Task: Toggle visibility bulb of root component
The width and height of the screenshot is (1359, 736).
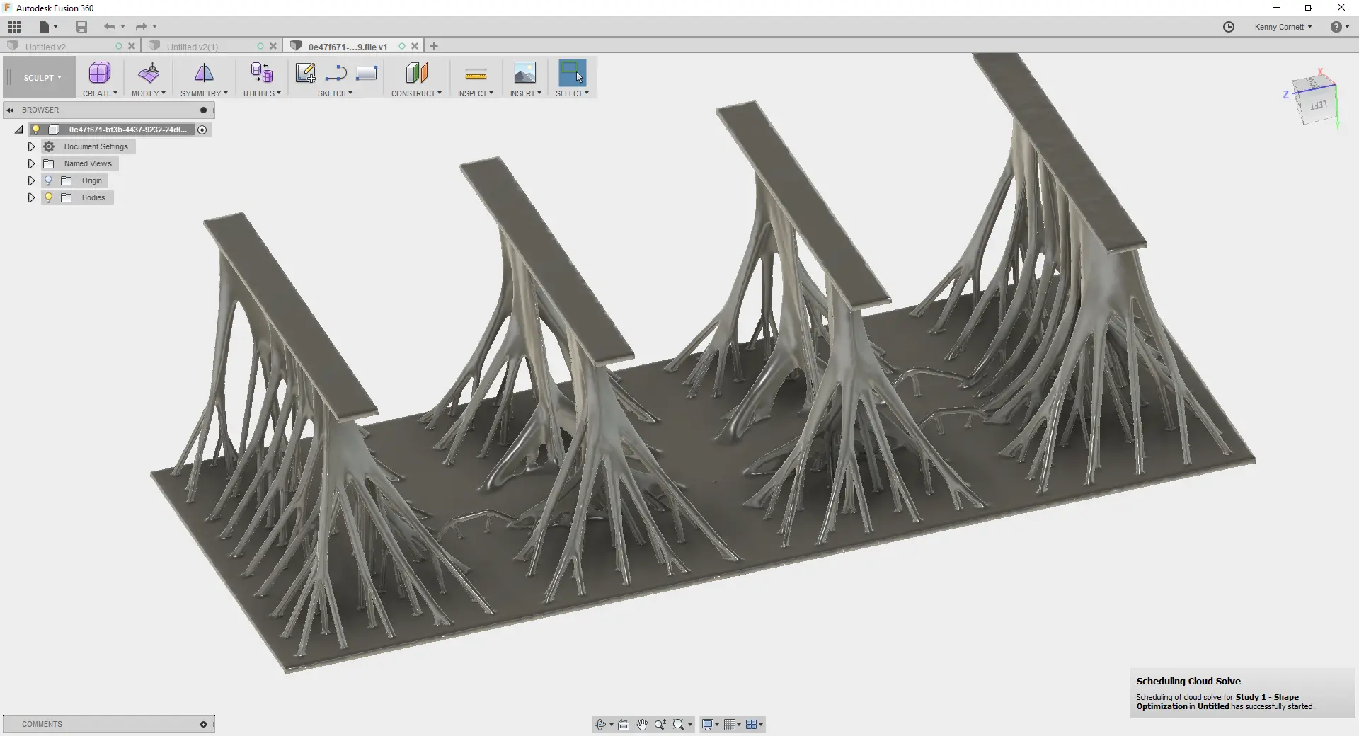Action: [36, 130]
